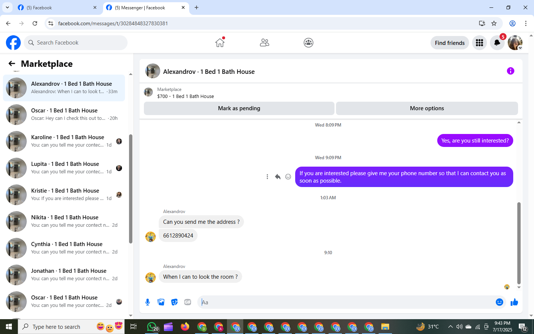Reply to the phone-number request message
Image resolution: width=534 pixels, height=334 pixels.
pos(277,177)
